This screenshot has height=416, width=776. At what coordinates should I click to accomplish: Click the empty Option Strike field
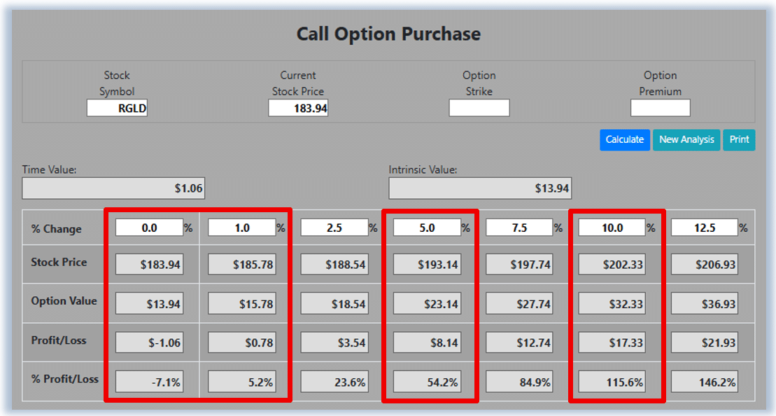(x=479, y=108)
